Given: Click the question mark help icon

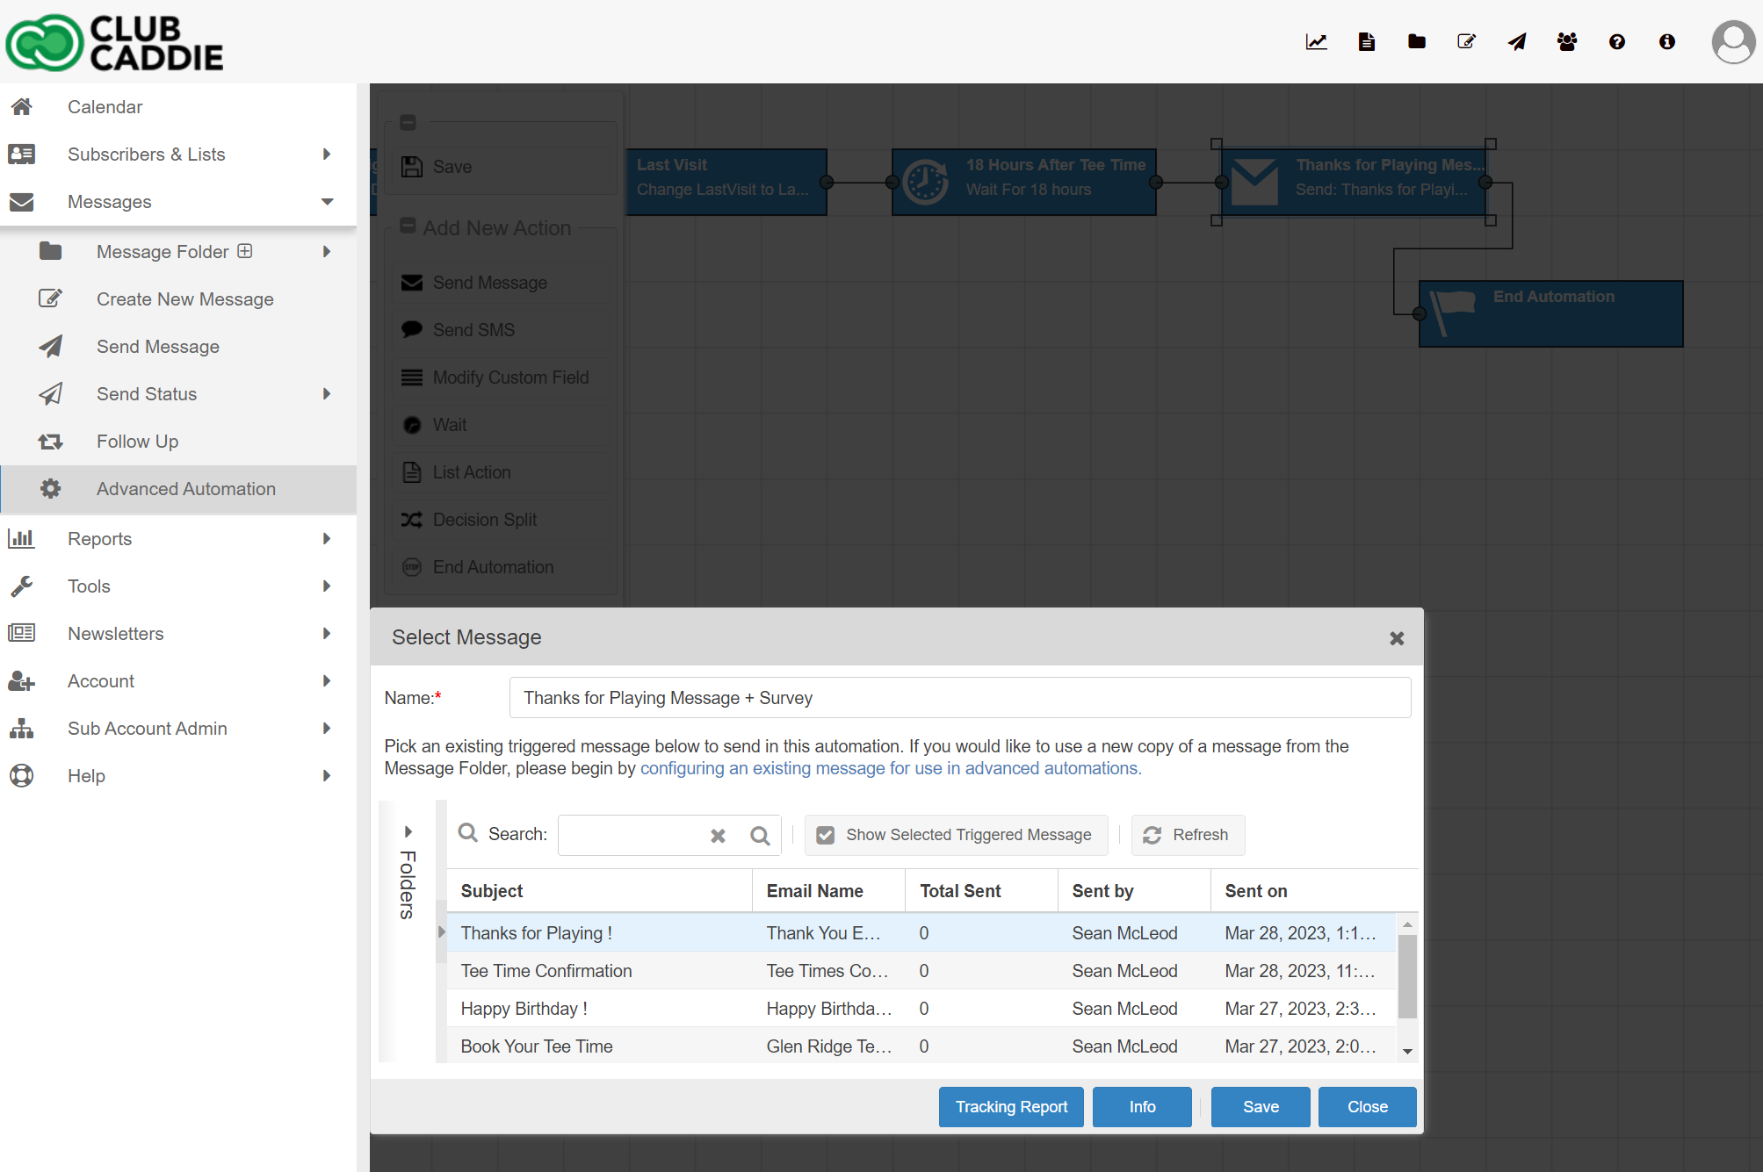Looking at the screenshot, I should [1617, 41].
